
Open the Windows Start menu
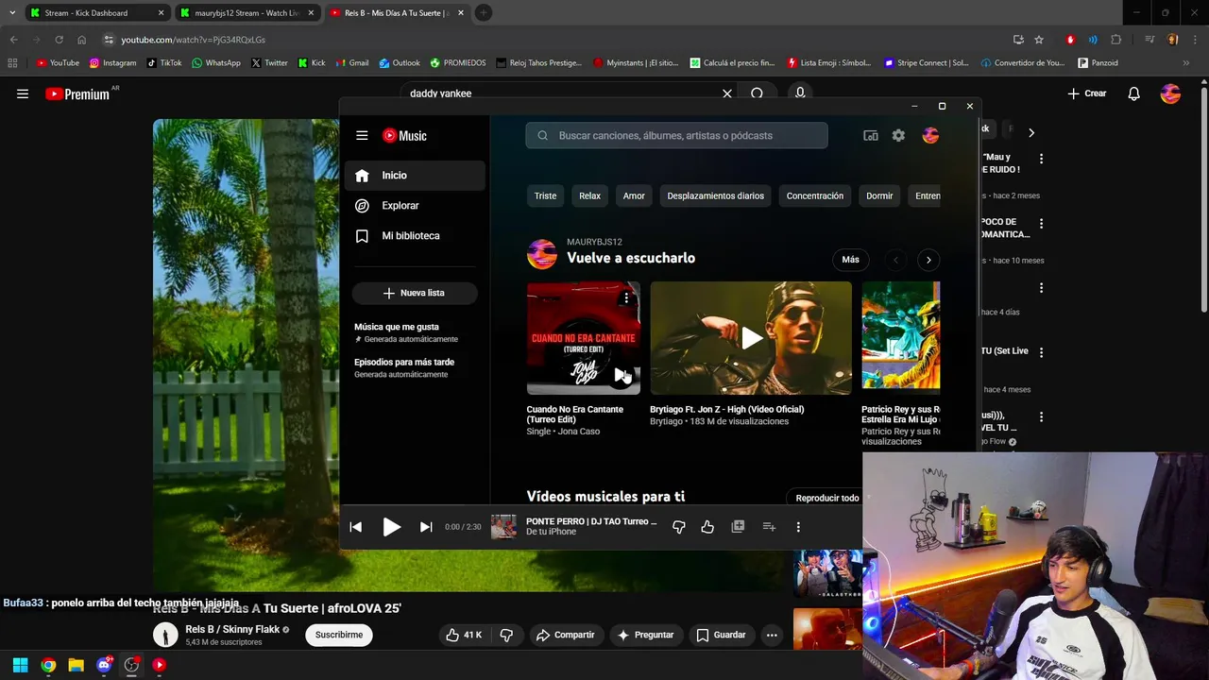[x=20, y=665]
